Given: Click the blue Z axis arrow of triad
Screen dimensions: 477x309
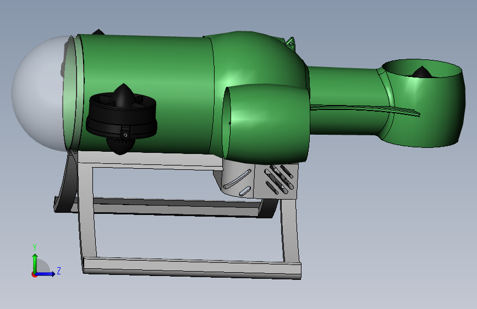Looking at the screenshot, I should pyautogui.click(x=46, y=274).
